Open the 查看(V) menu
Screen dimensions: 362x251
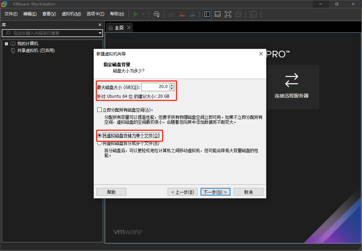coord(49,14)
